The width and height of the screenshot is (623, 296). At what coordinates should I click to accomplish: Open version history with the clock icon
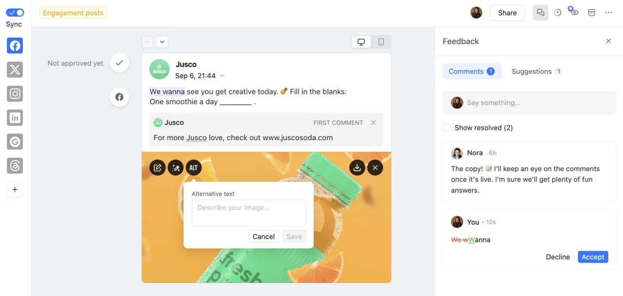click(x=557, y=12)
